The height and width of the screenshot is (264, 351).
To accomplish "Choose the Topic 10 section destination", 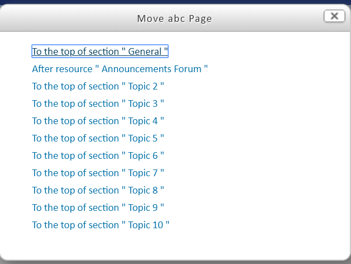I will tap(101, 225).
